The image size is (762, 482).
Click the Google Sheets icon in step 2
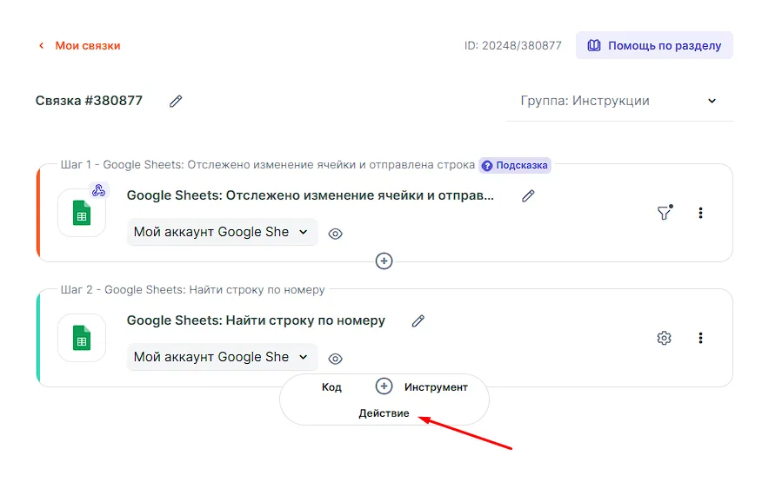coord(82,338)
